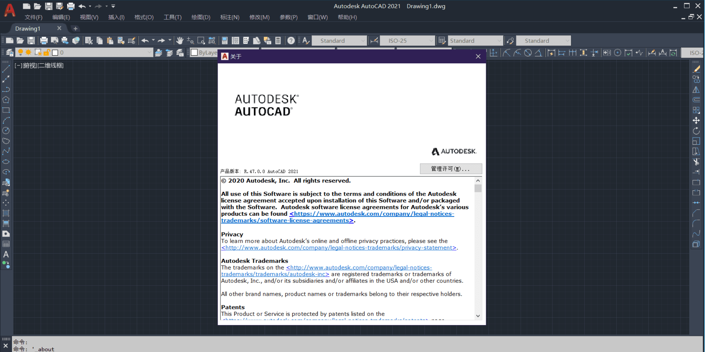Image resolution: width=706 pixels, height=352 pixels.
Task: Click the new drawing tab plus button
Action: coord(75,29)
